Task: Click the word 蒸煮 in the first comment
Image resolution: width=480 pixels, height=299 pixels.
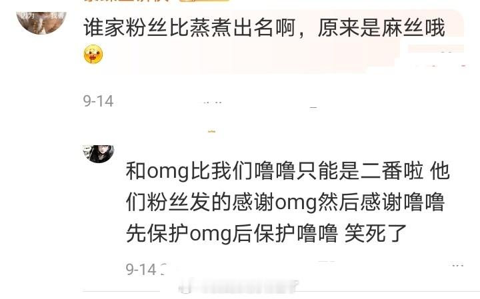Action: click(211, 28)
